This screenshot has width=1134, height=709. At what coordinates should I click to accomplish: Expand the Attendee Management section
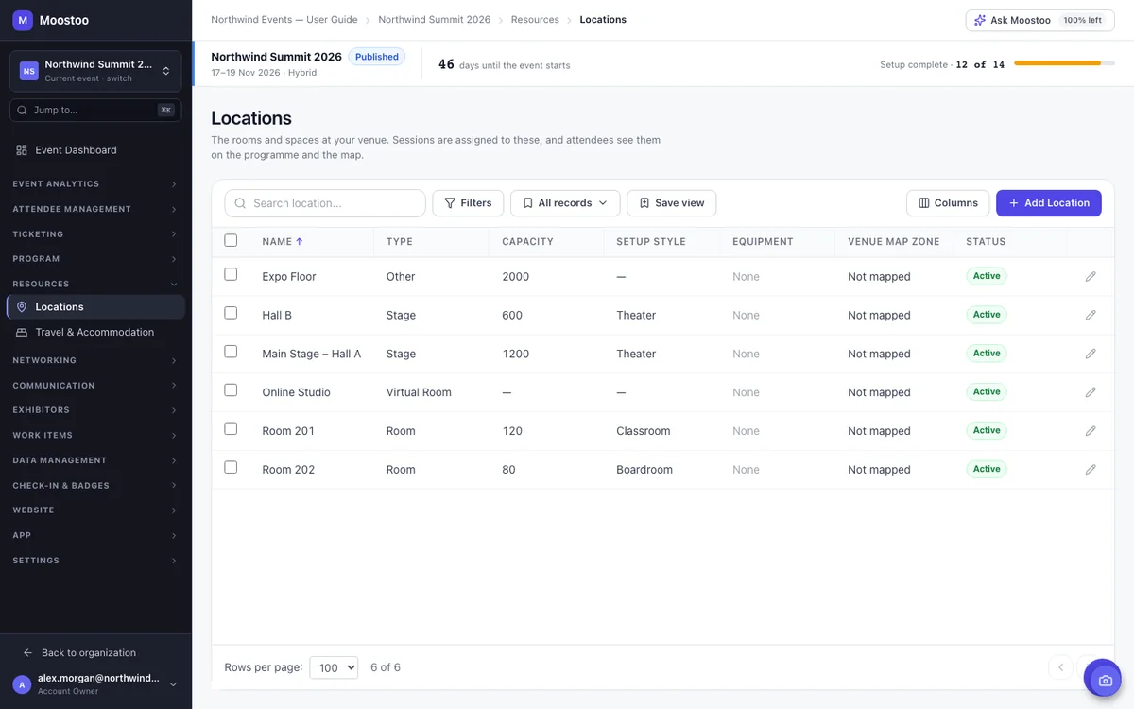(95, 209)
